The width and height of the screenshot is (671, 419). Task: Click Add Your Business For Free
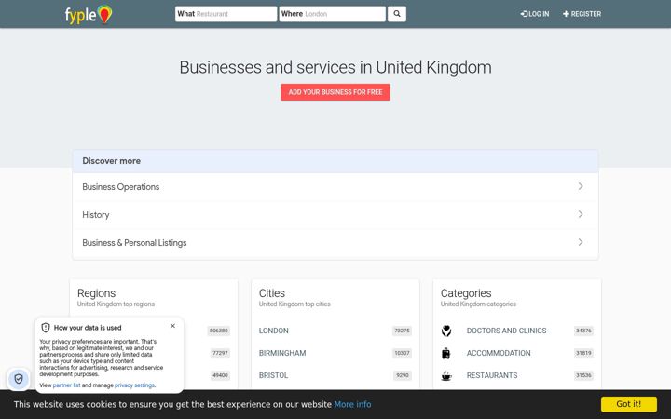point(335,92)
